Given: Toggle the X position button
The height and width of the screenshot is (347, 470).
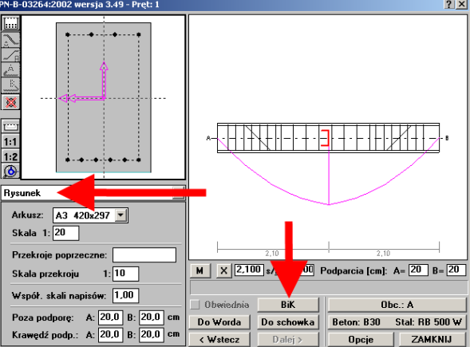Looking at the screenshot, I should [223, 270].
